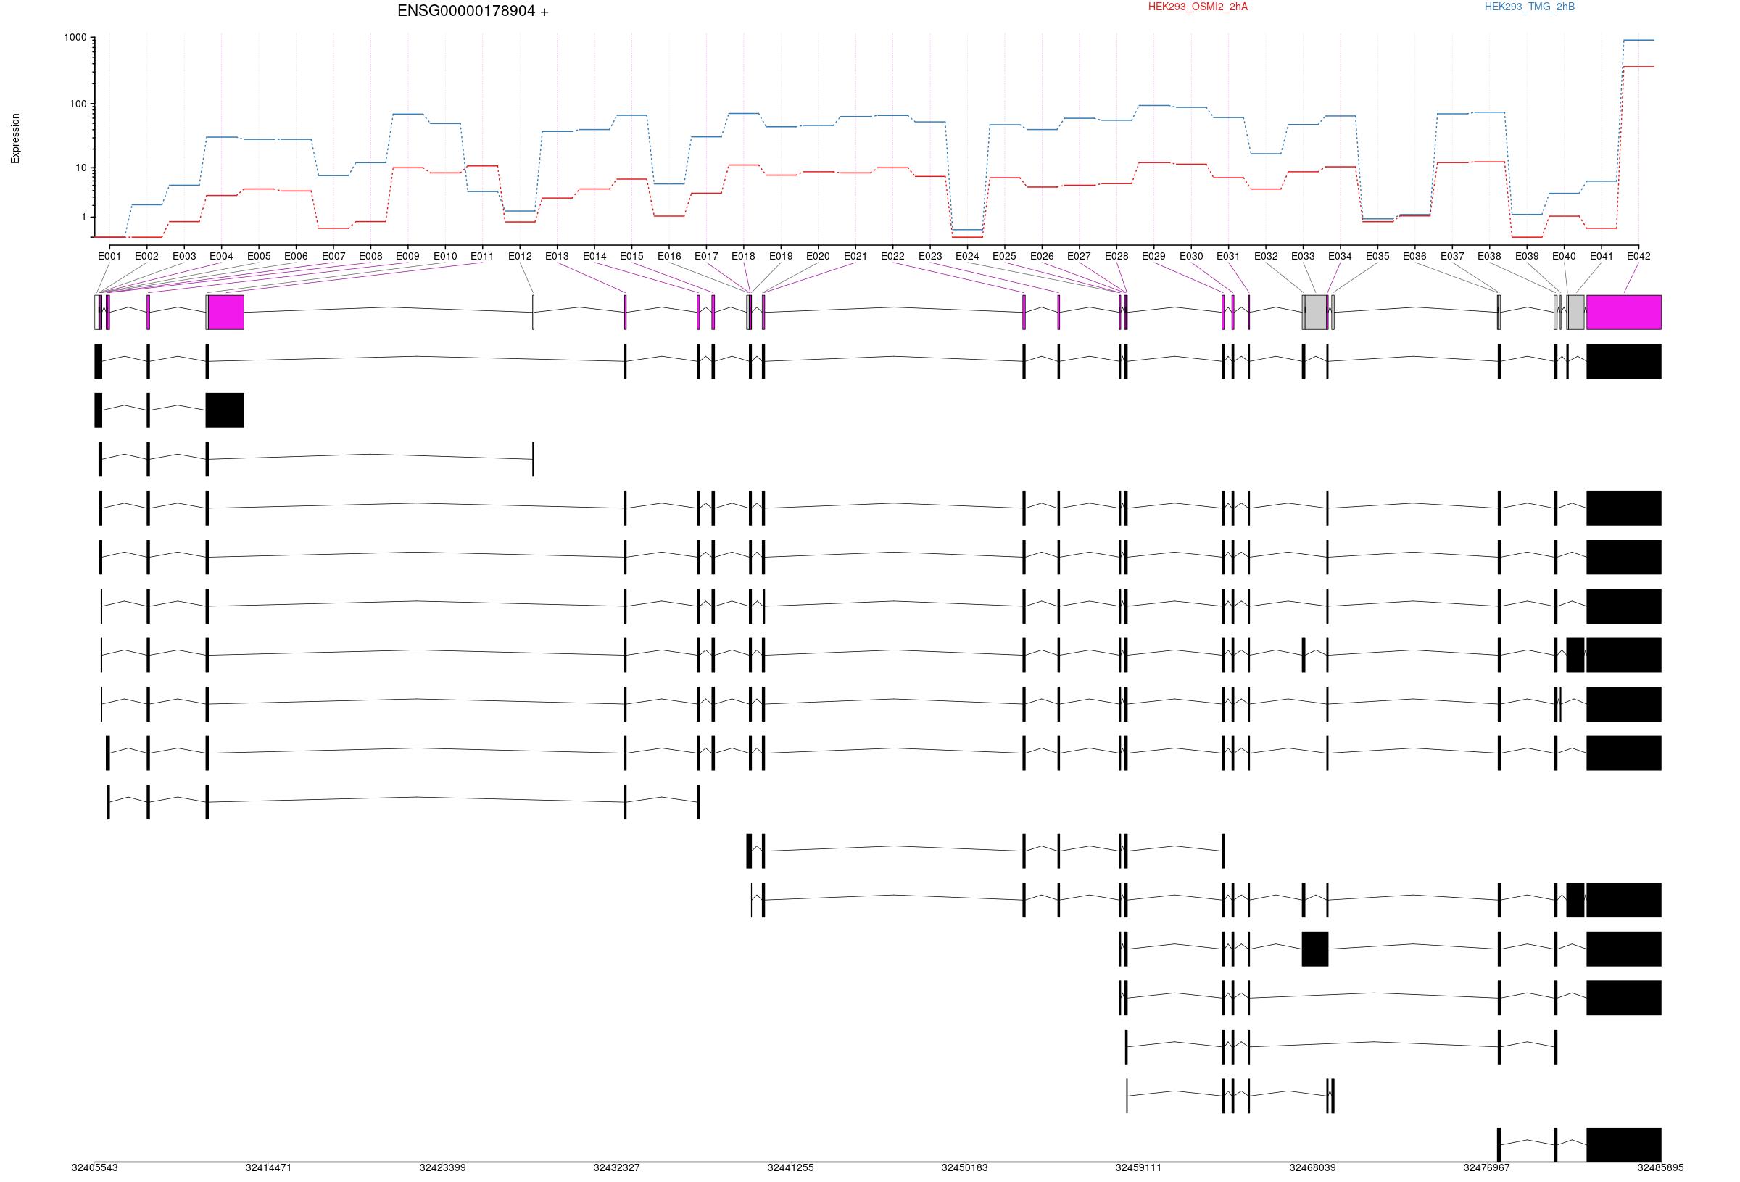Click exon label E012
The height and width of the screenshot is (1182, 1740).
coord(520,256)
